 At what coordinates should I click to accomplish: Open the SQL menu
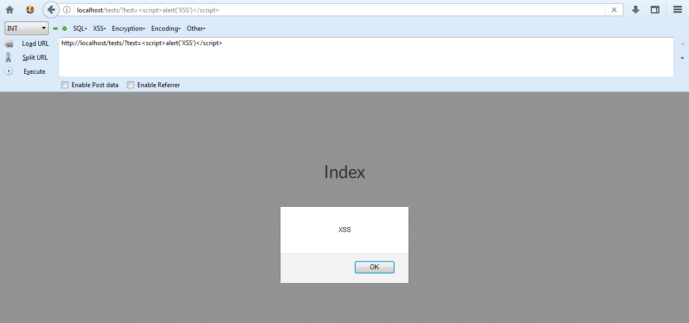point(80,29)
